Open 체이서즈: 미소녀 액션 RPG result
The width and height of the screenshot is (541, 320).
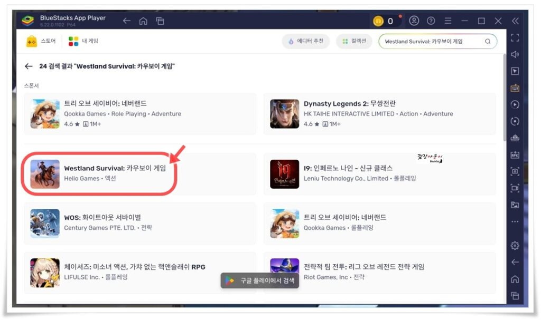pos(140,273)
